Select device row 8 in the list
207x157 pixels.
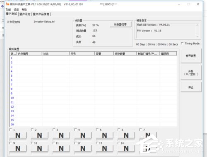tap(93, 89)
